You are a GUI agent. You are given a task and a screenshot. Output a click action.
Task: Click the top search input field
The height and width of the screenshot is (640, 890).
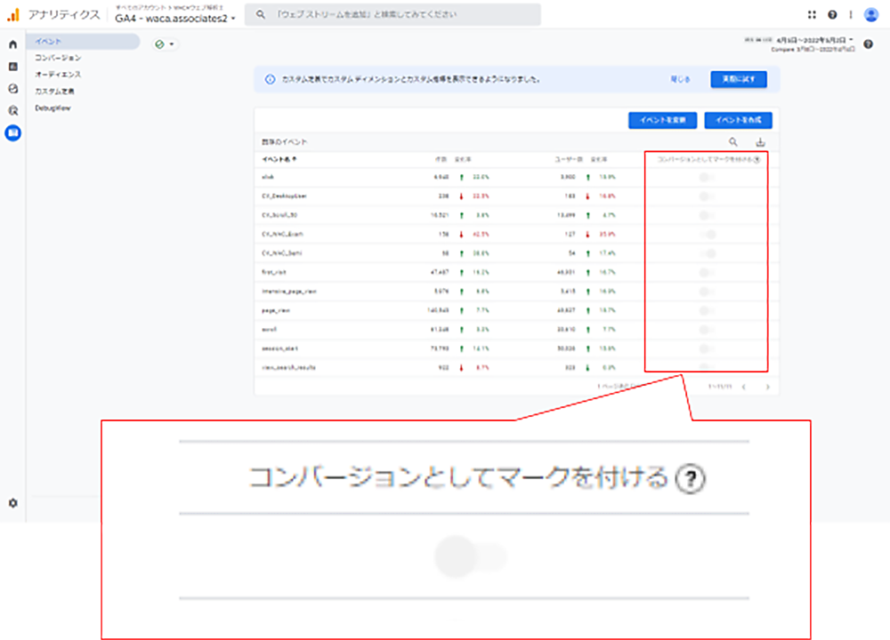(392, 14)
